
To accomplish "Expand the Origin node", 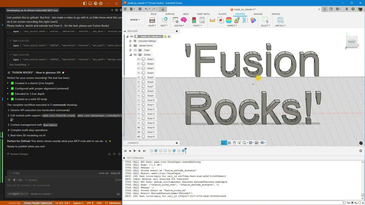I will [x=131, y=50].
